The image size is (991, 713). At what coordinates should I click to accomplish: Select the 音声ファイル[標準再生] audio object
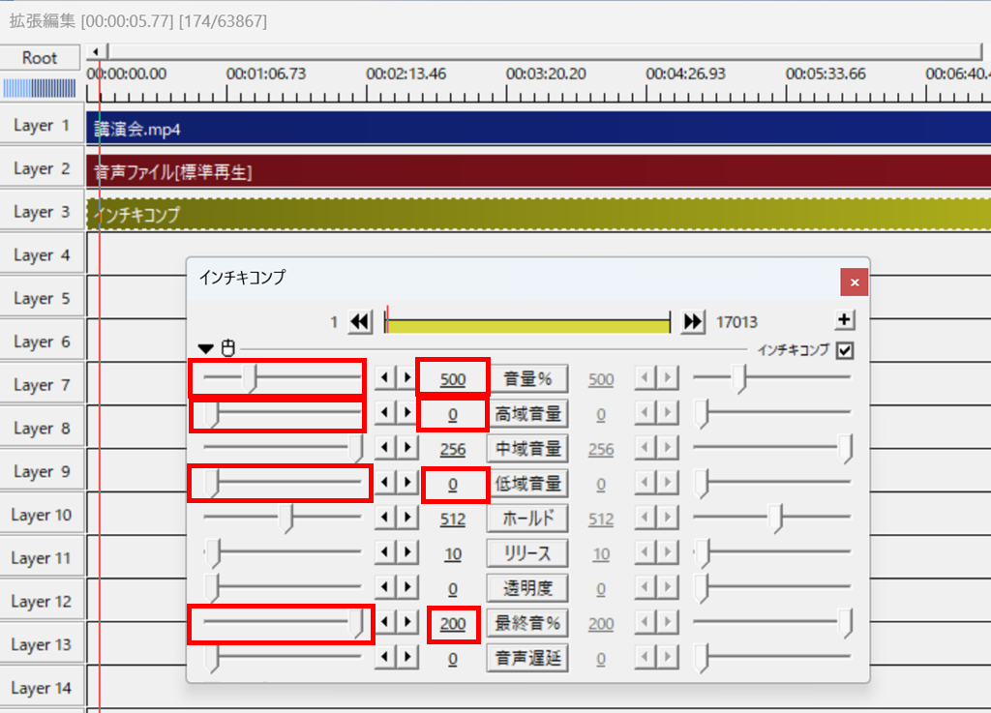pos(484,172)
